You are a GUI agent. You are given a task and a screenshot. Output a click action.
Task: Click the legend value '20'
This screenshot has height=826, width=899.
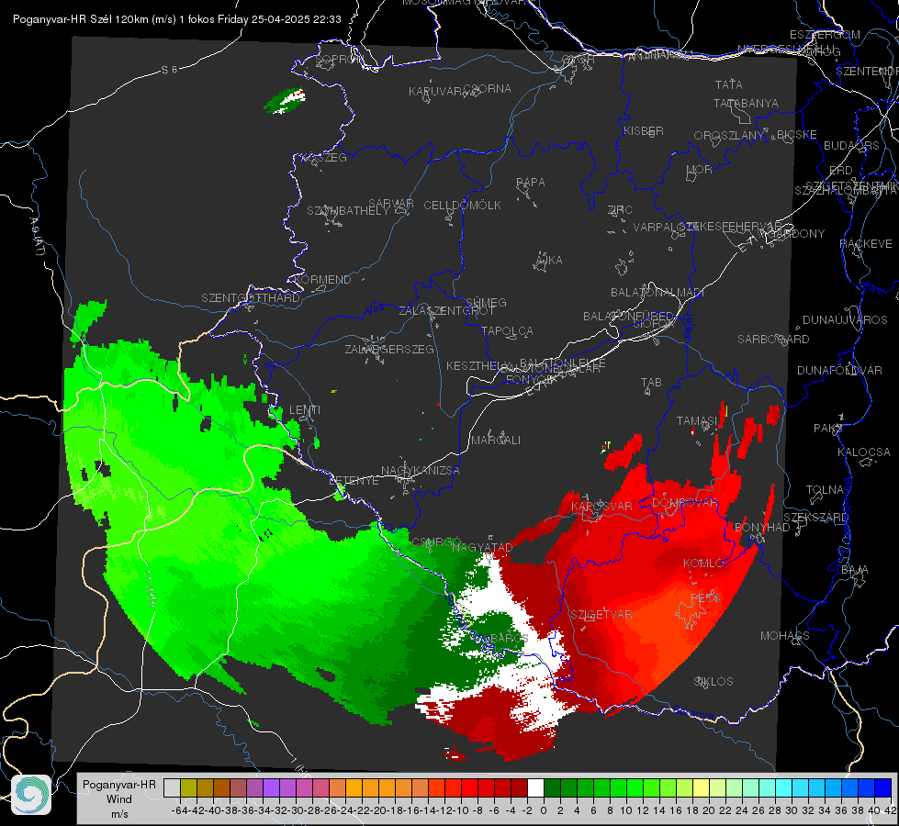coord(709,810)
